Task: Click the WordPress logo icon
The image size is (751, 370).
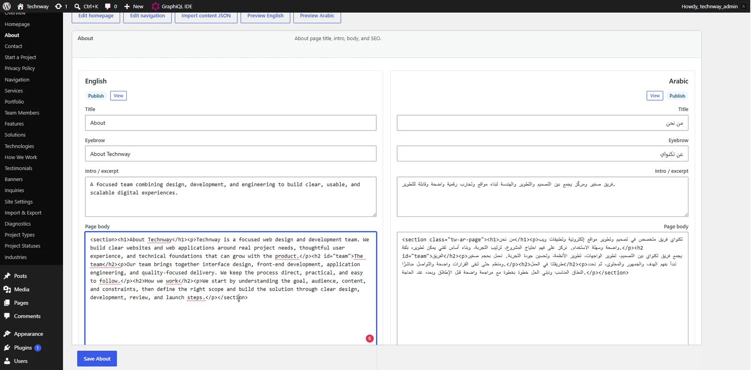Action: (7, 6)
